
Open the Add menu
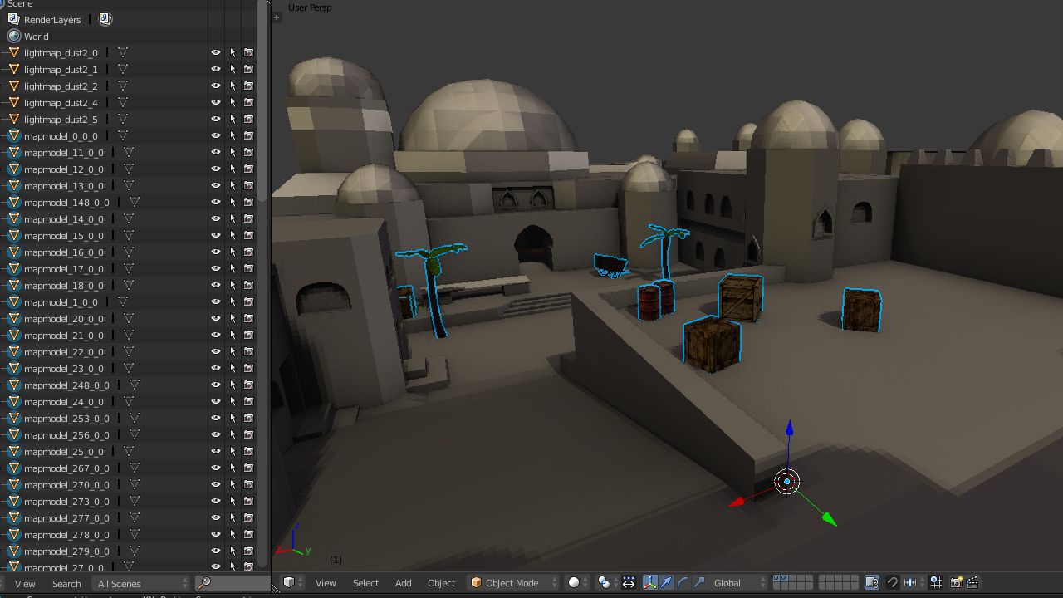[403, 583]
